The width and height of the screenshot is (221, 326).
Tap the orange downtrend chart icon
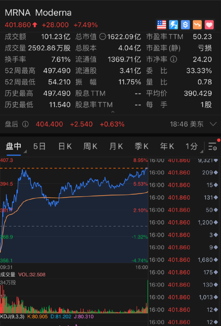pyautogui.click(x=197, y=25)
